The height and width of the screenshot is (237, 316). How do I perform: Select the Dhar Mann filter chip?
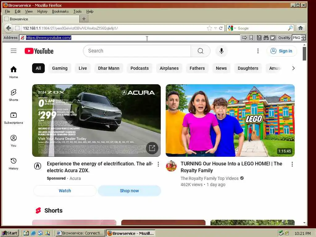point(109,68)
